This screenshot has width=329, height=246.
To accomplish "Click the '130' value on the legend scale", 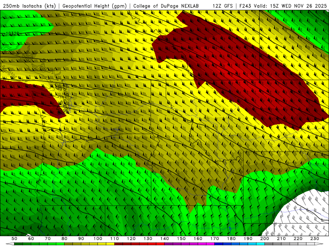I will tap(148, 239).
